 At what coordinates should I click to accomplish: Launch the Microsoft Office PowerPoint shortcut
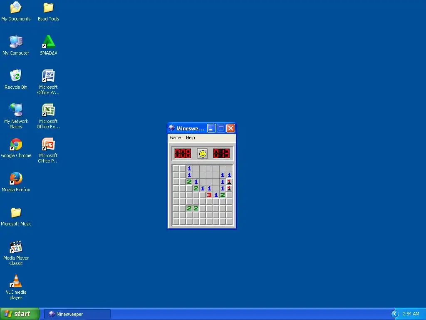(x=48, y=150)
